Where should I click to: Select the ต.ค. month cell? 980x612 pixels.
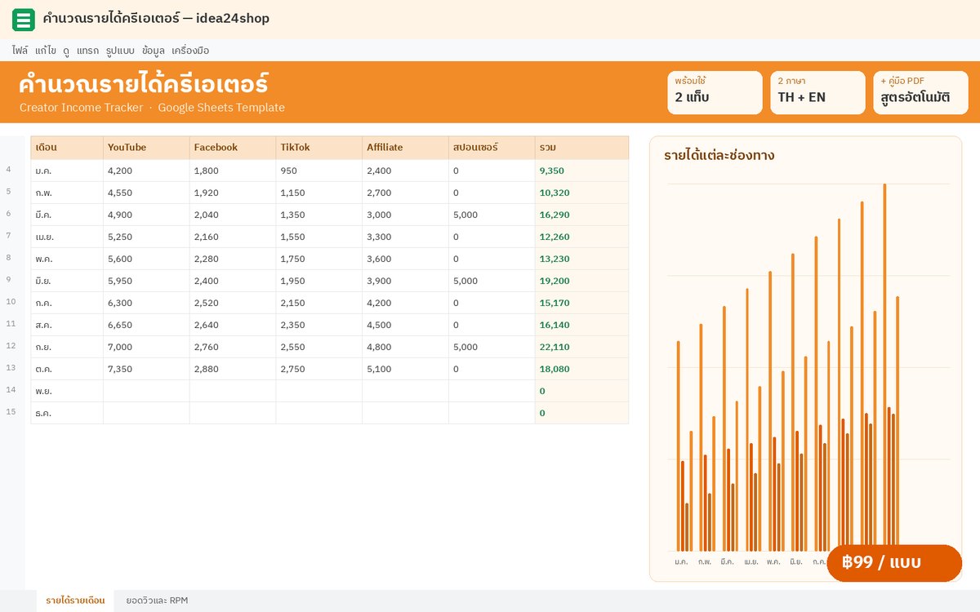(67, 369)
